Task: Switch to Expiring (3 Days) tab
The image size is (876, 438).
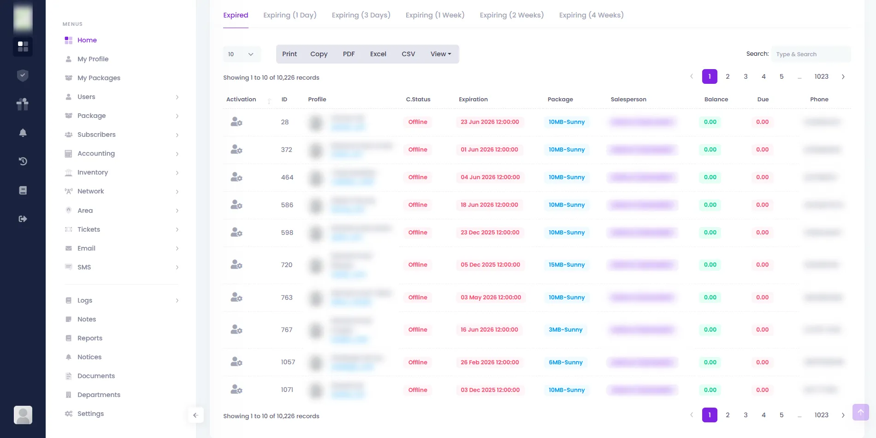Action: point(361,15)
